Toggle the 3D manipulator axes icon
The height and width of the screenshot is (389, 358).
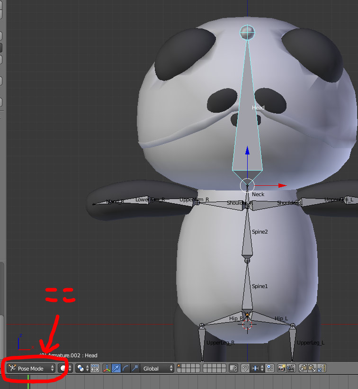point(107,369)
